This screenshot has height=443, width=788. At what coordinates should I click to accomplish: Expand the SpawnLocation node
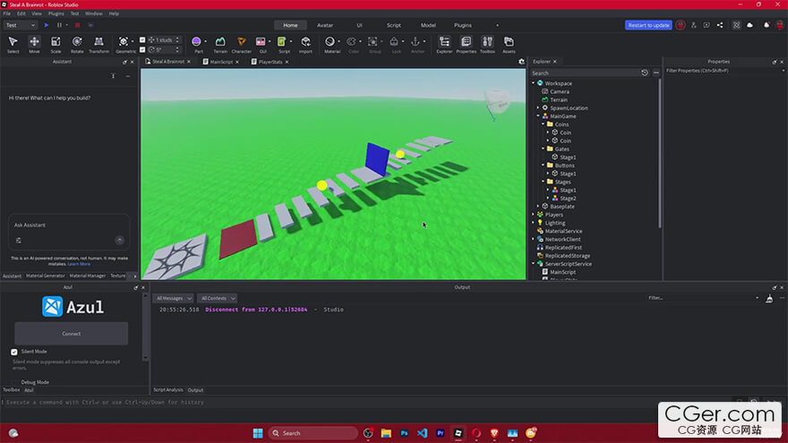pos(538,108)
